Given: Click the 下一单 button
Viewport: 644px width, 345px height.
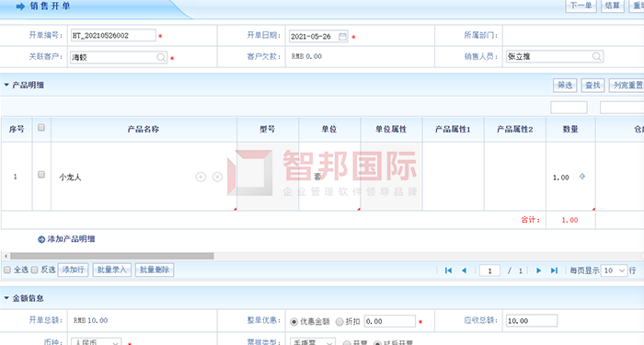Looking at the screenshot, I should click(581, 6).
